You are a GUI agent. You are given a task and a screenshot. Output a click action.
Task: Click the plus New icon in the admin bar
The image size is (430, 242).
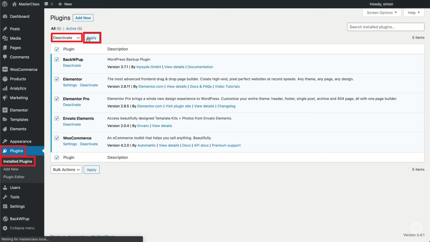tap(60, 4)
